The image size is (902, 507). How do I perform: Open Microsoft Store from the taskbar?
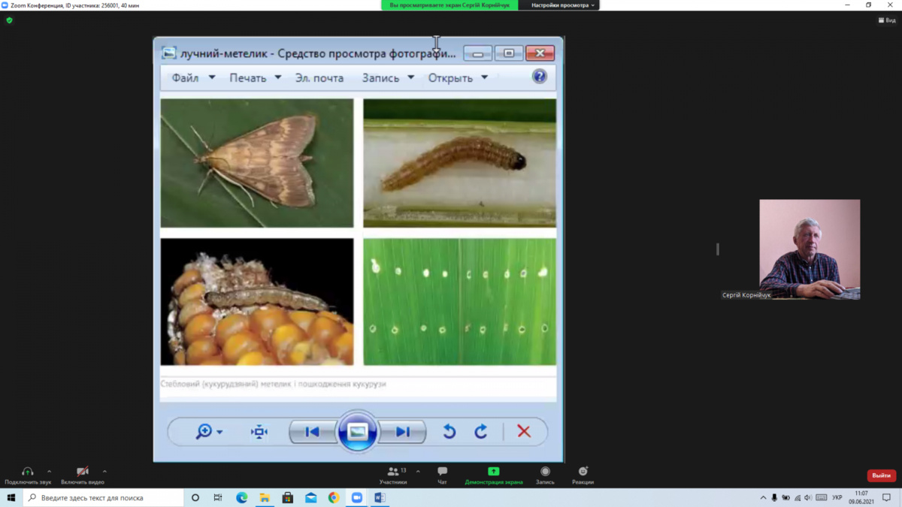[288, 497]
